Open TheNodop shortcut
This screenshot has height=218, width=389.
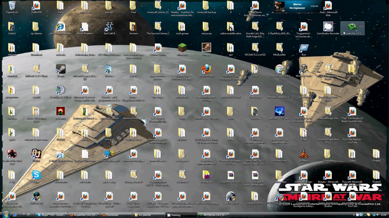point(255,92)
